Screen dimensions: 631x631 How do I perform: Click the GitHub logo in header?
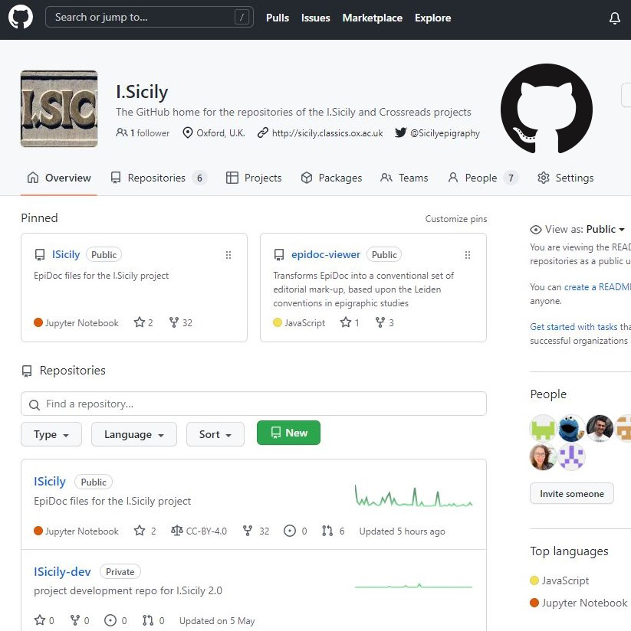coord(21,18)
